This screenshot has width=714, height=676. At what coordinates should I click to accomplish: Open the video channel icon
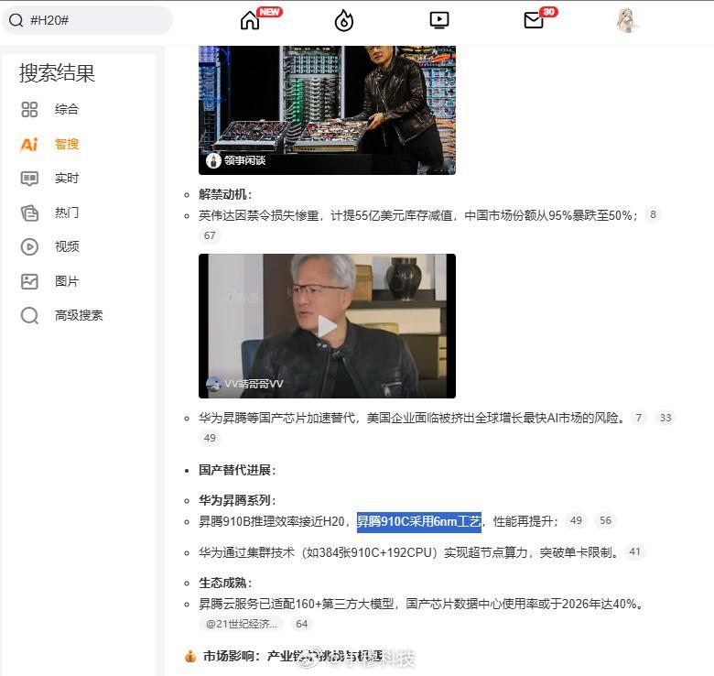(x=439, y=20)
